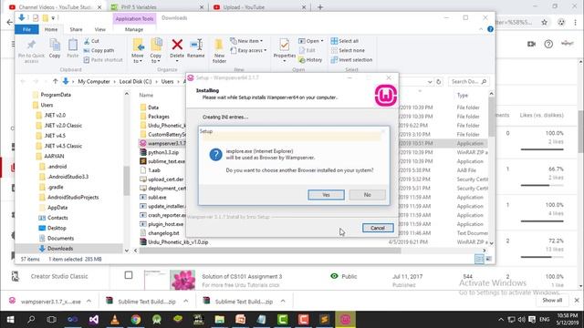Viewport: 584px width, 328px height.
Task: Switch to the PHP 5 Variables browser tab
Action: coord(139,7)
